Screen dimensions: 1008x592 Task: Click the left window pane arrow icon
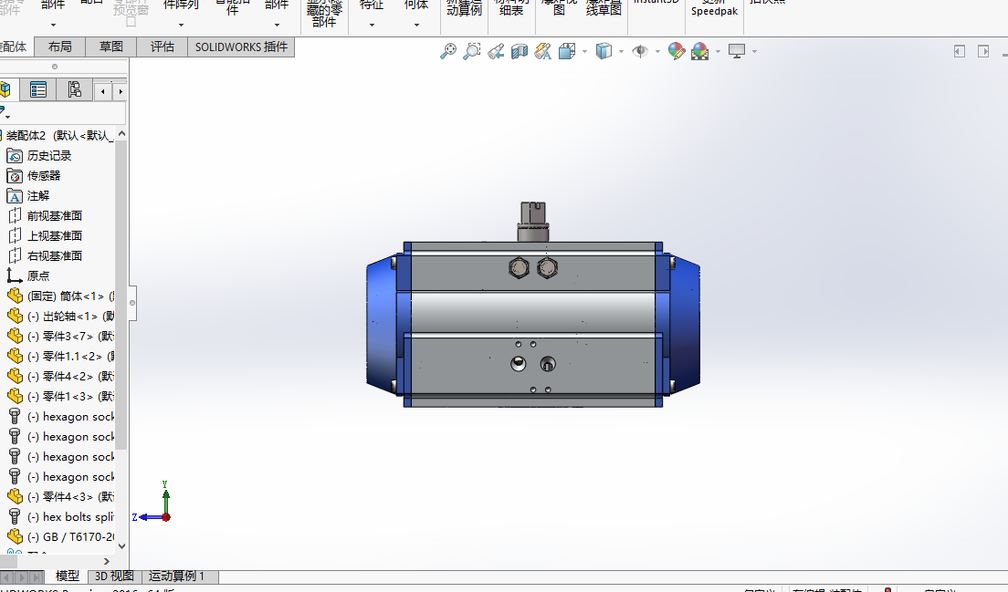click(959, 51)
